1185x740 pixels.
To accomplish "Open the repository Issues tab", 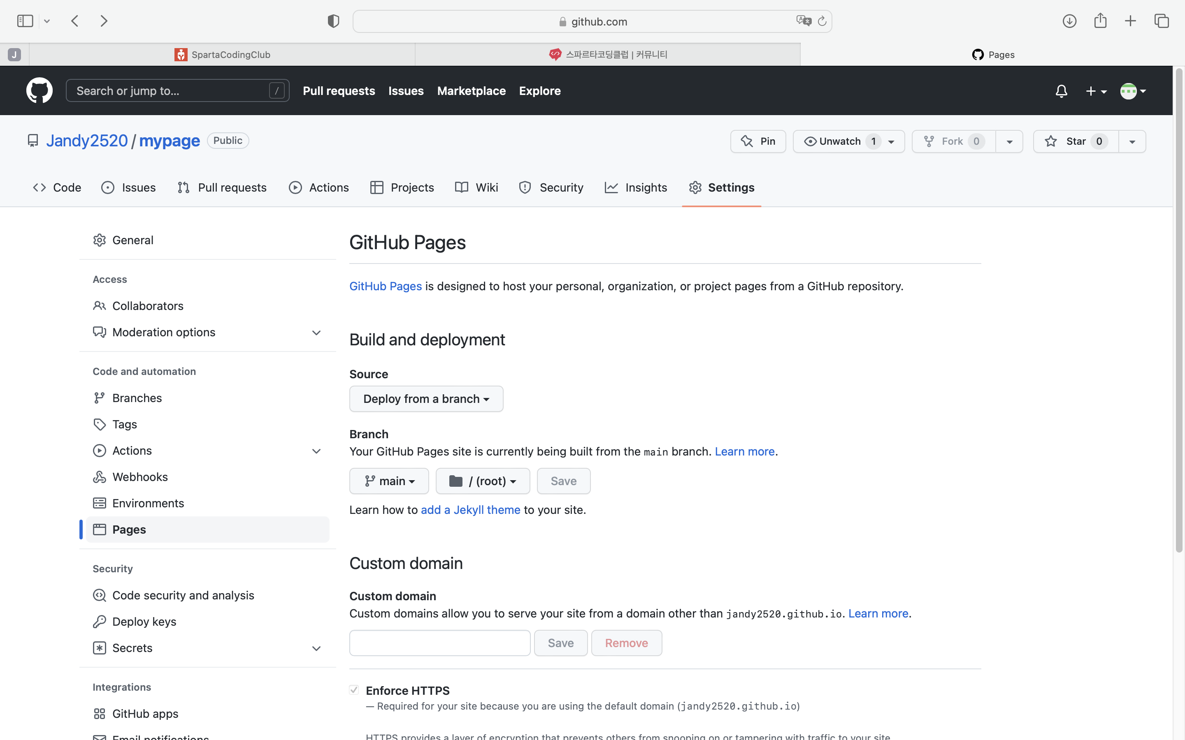I will [128, 187].
